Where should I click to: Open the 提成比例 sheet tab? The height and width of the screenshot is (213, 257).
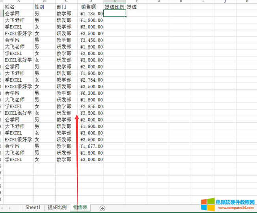click(57, 207)
